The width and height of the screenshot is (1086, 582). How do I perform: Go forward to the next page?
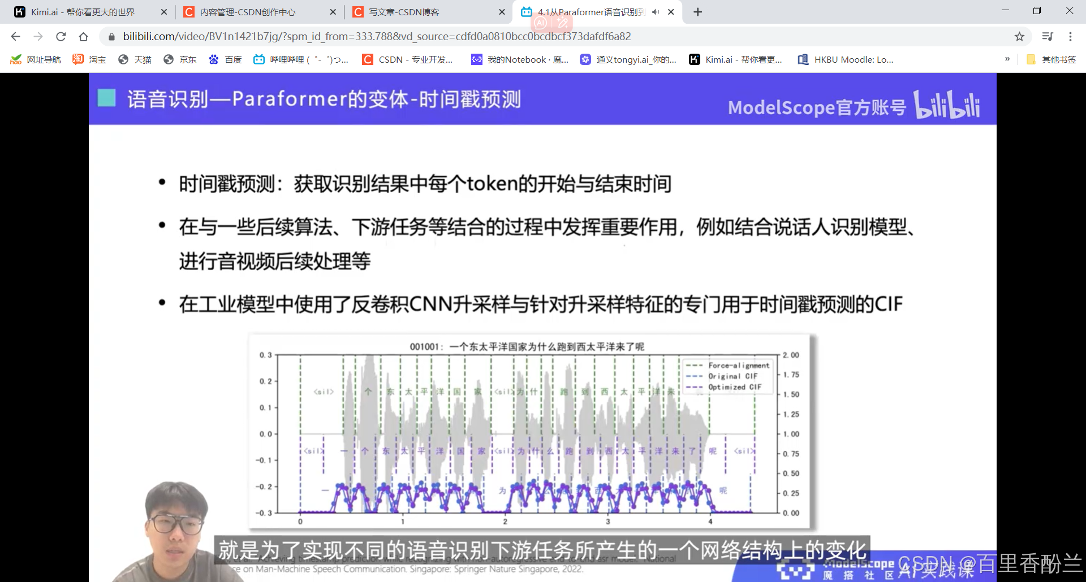point(38,37)
